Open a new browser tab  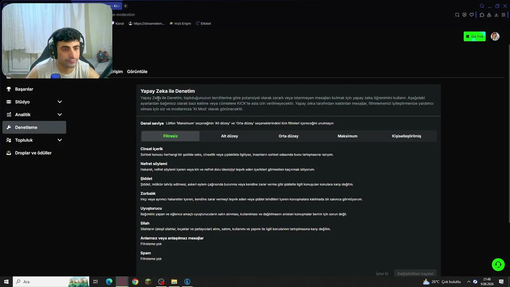(x=125, y=6)
